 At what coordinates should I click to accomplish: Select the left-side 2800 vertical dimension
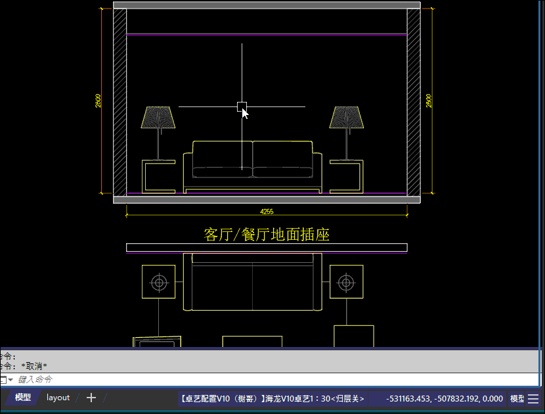[x=98, y=101]
